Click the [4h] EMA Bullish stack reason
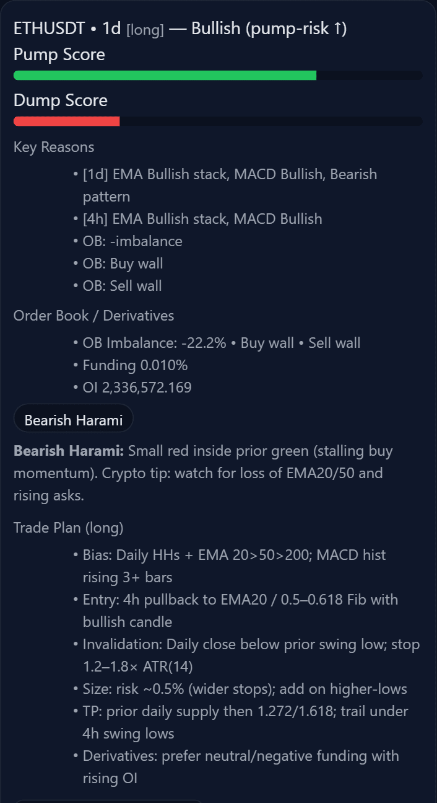Screen dimensions: 437x803 point(202,219)
